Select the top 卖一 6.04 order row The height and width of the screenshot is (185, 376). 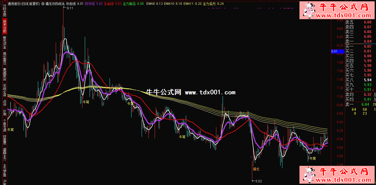(x=358, y=41)
